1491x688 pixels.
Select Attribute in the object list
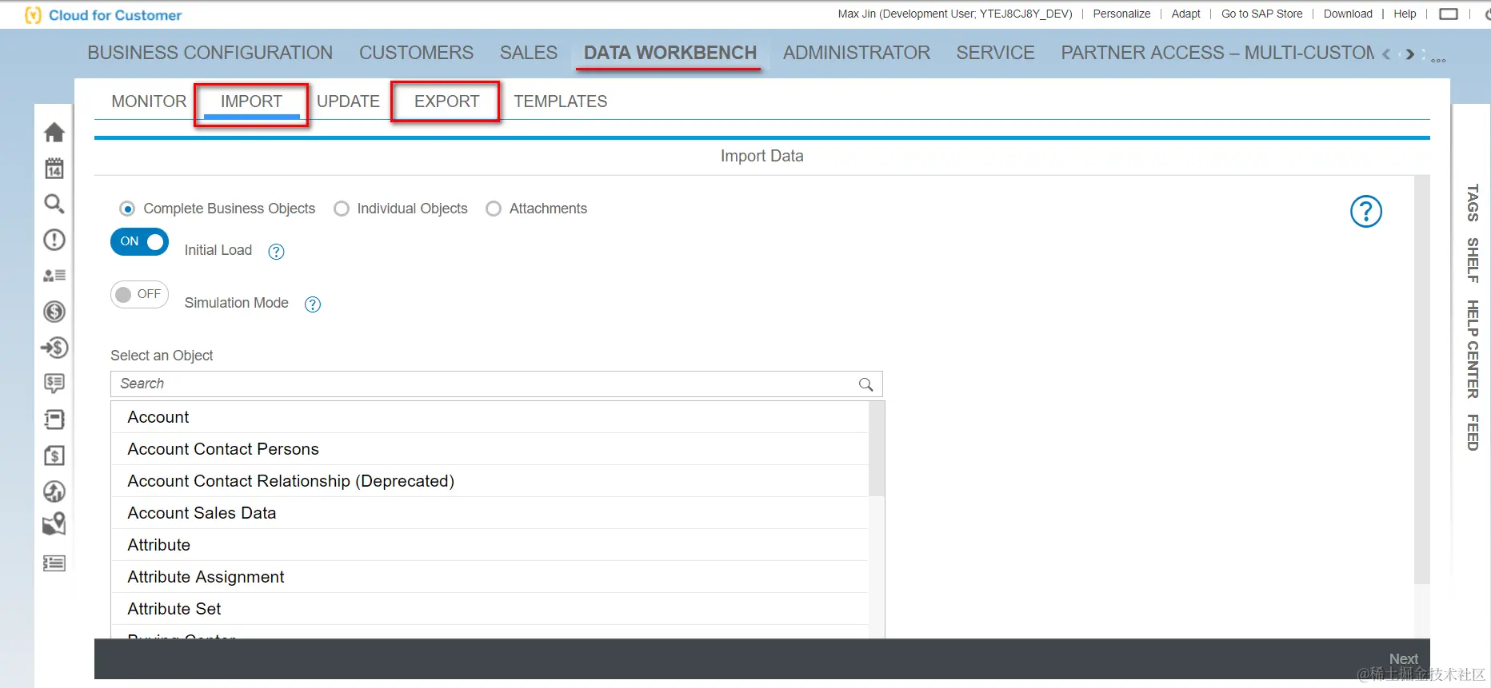coord(490,545)
